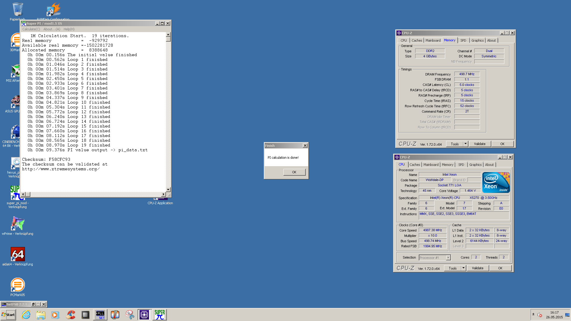Viewport: 571px width, 321px height.
Task: Click the gray CPU chip taskbar icon
Action: coord(85,315)
